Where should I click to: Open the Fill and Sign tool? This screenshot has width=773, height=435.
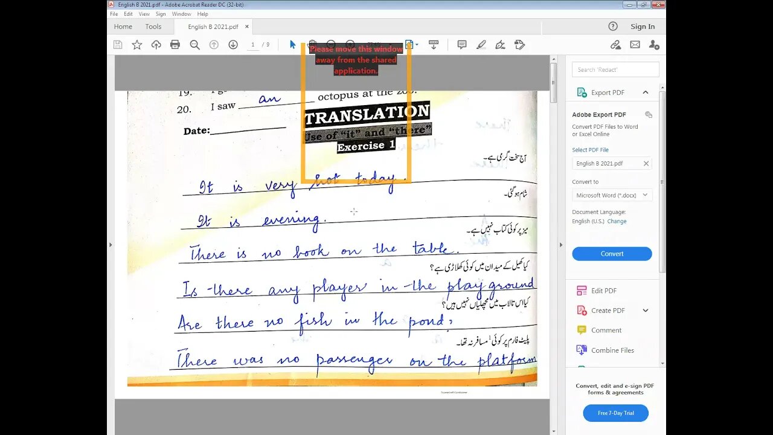[x=500, y=45]
